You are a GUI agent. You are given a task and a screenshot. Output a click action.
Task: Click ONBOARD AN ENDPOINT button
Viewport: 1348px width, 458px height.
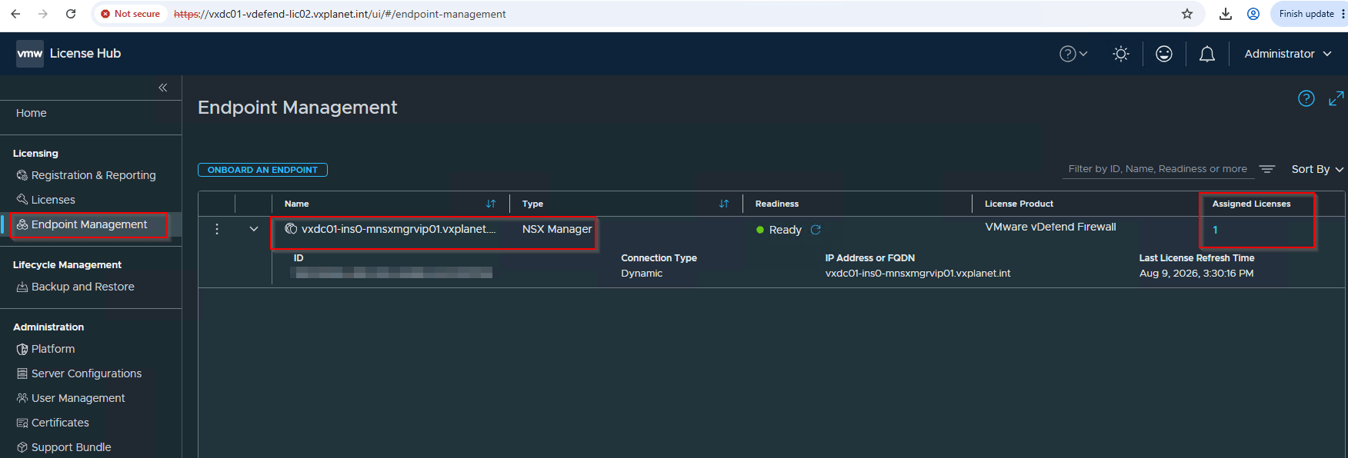pyautogui.click(x=262, y=170)
